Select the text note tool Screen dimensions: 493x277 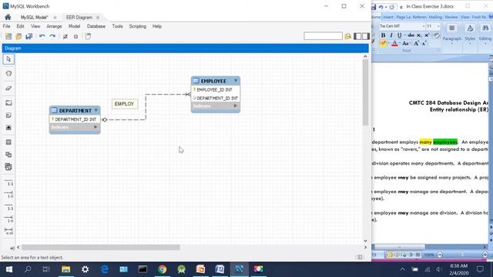click(x=8, y=115)
